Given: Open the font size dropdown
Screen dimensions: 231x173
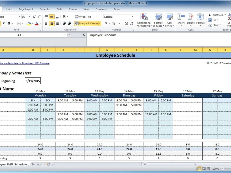Looking at the screenshot, I should click(29, 17).
